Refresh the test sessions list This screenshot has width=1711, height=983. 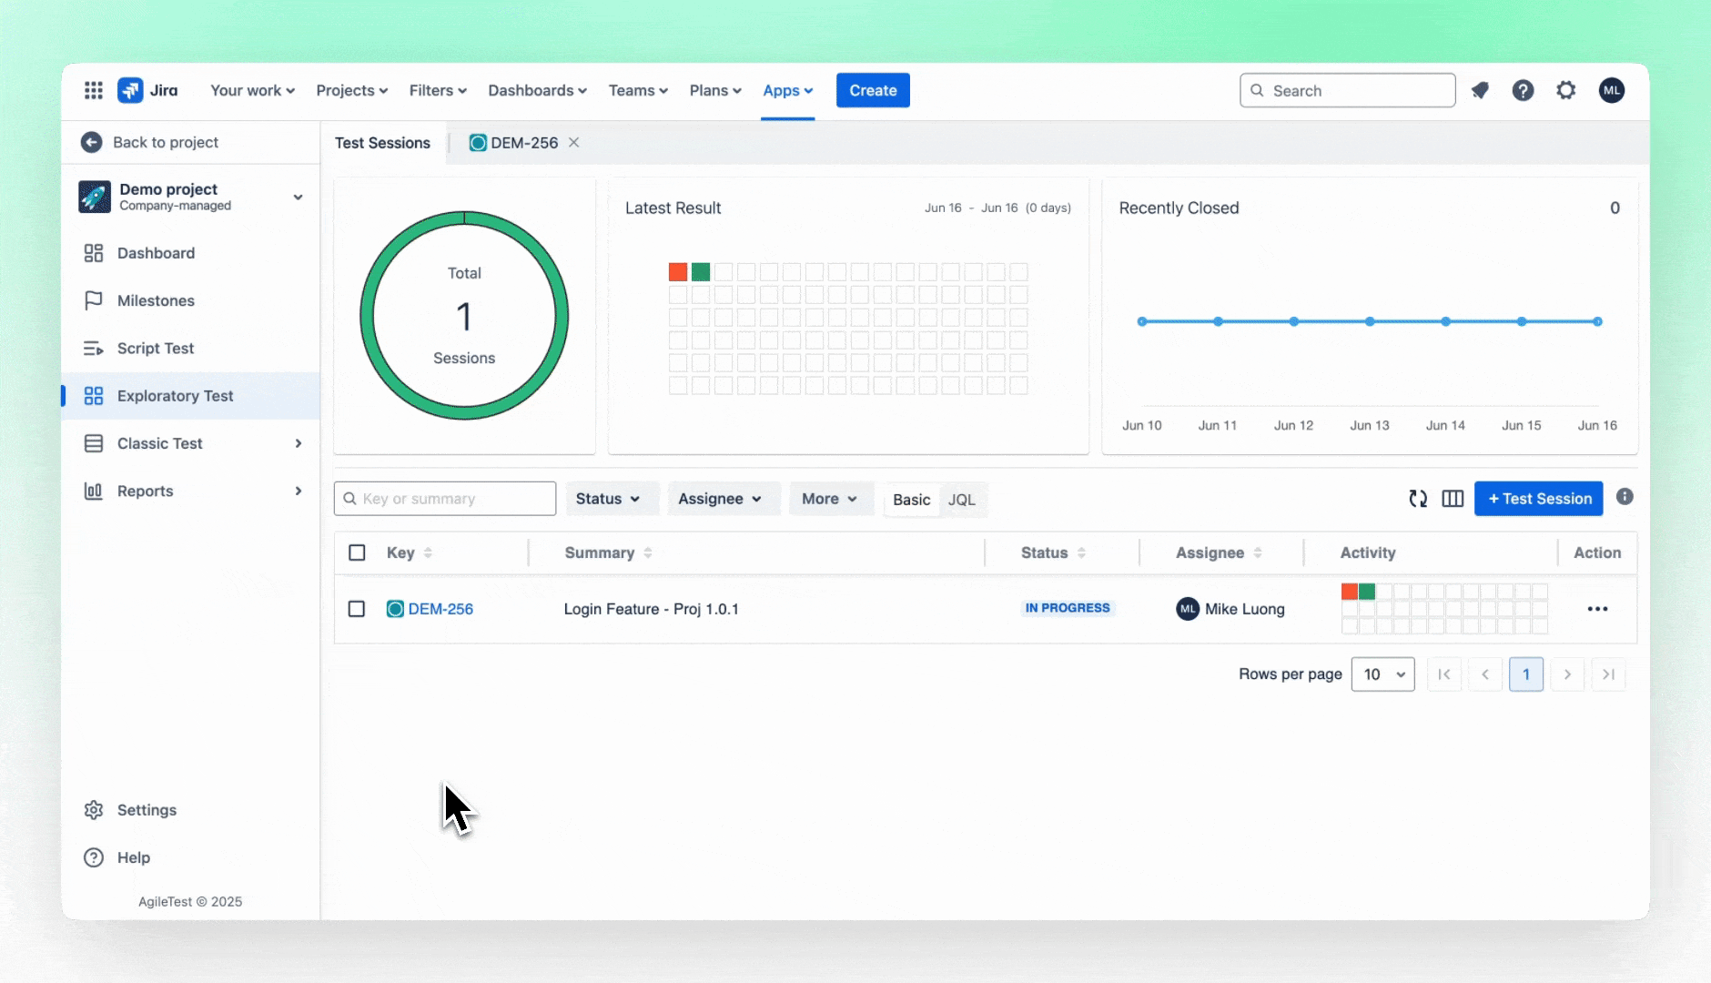[x=1417, y=499]
